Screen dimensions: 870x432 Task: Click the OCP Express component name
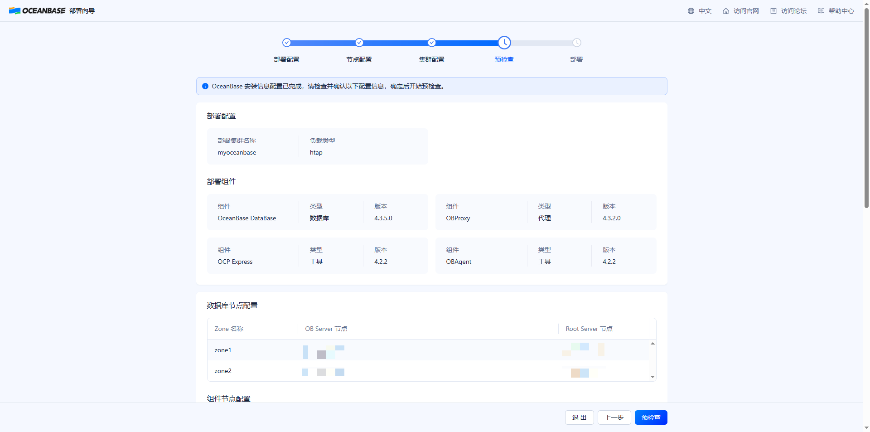[235, 262]
